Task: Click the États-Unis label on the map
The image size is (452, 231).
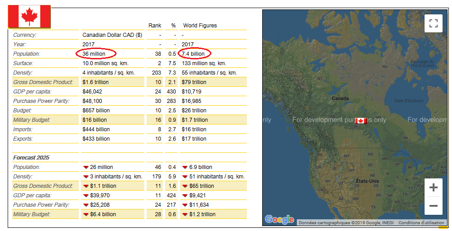Action: pyautogui.click(x=367, y=181)
